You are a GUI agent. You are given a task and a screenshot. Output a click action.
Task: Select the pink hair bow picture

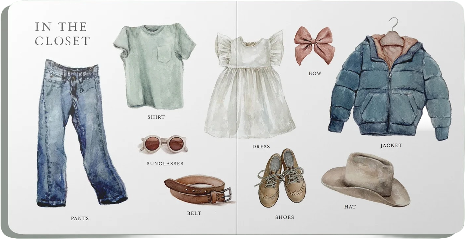coord(315,45)
